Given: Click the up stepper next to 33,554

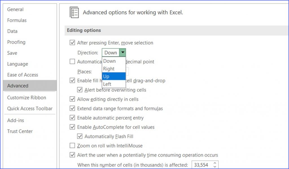Looking at the screenshot, I should pyautogui.click(x=214, y=163).
